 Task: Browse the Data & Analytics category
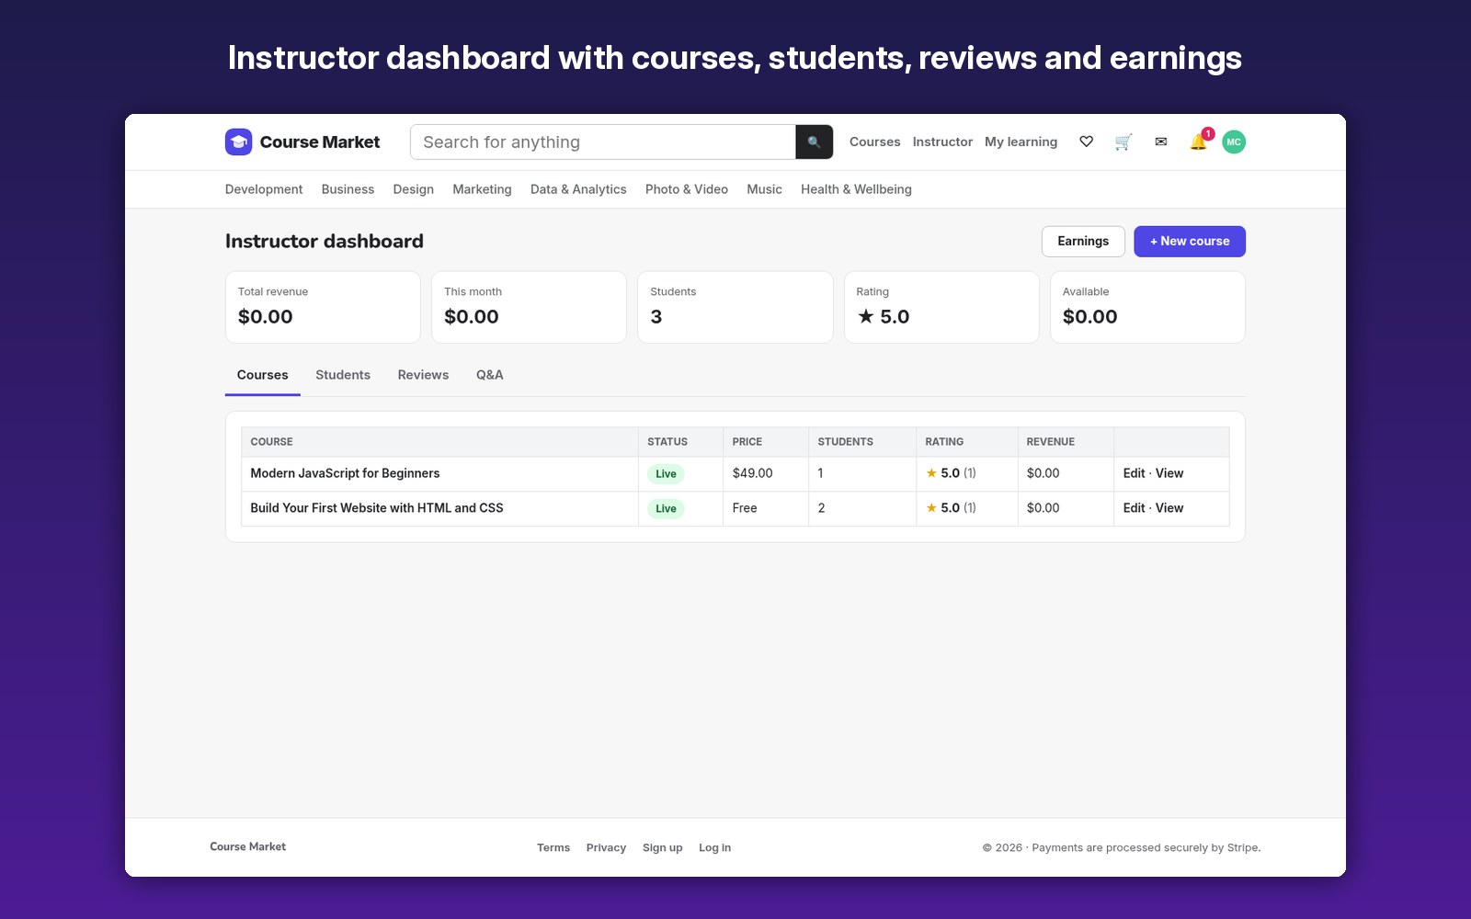578,189
